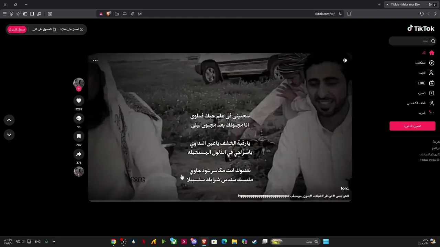Open the sound disc avatar below share
This screenshot has height=247, width=440.
79,172
